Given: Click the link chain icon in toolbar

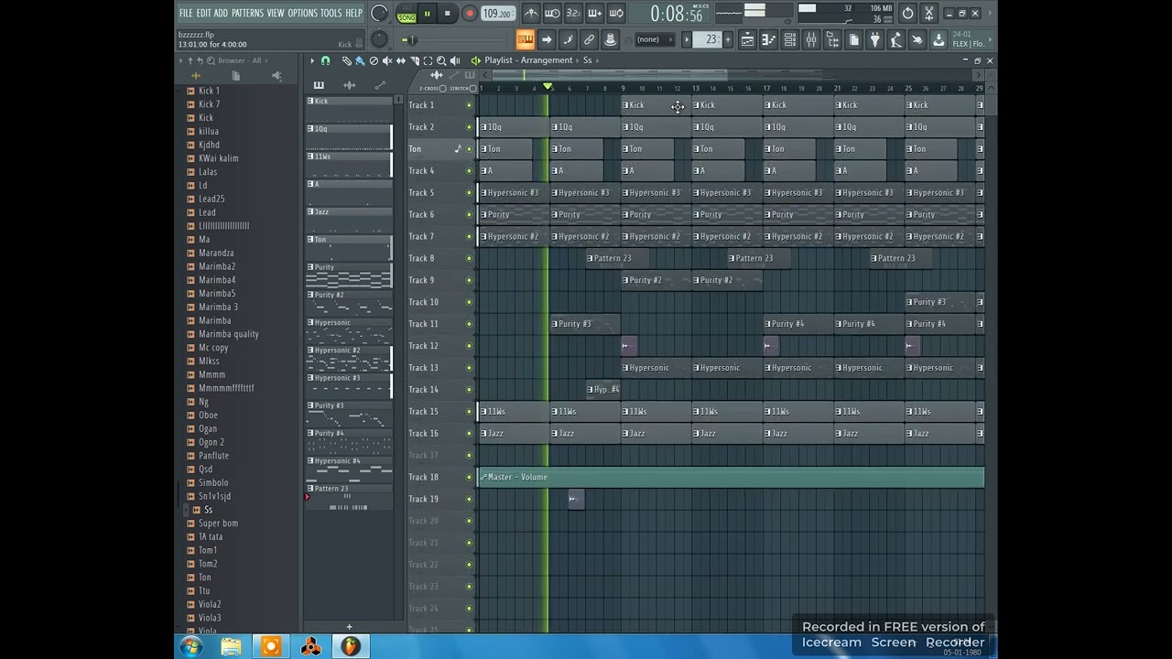Looking at the screenshot, I should 589,39.
